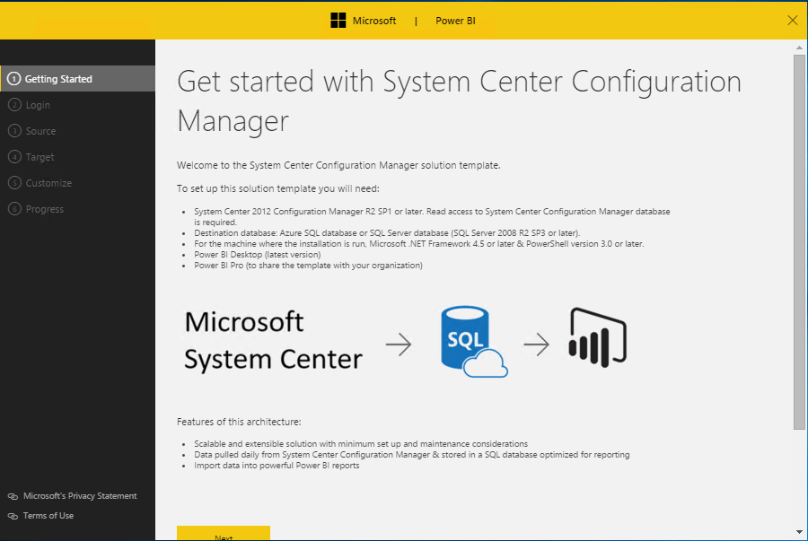Screen dimensions: 808x541
Task: Click the scrollbar up arrow
Action: (799, 47)
